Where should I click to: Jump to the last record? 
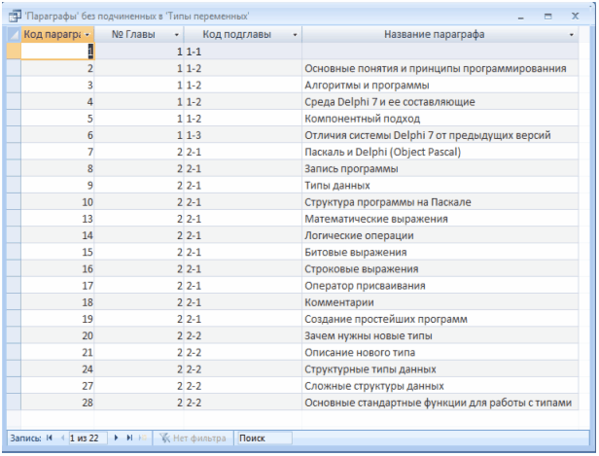coord(129,438)
